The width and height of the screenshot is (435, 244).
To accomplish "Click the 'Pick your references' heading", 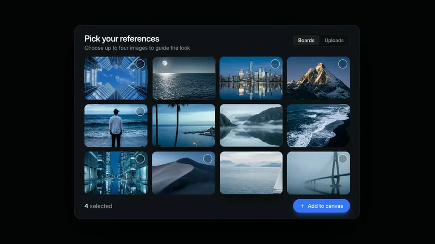I will 122,39.
